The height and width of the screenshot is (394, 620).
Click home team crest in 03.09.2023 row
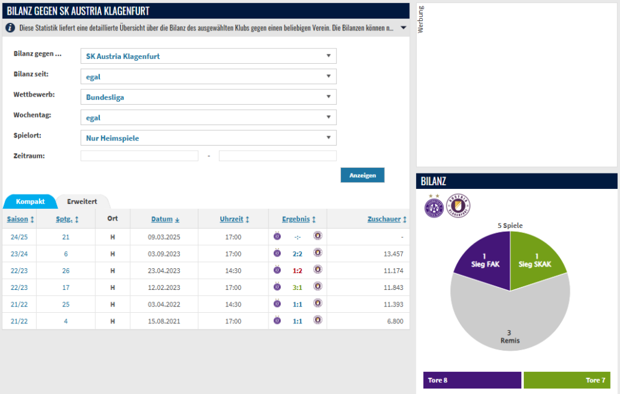(277, 253)
